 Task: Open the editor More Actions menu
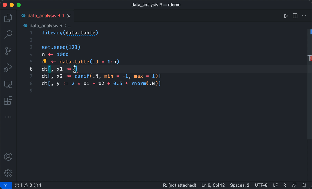[304, 16]
